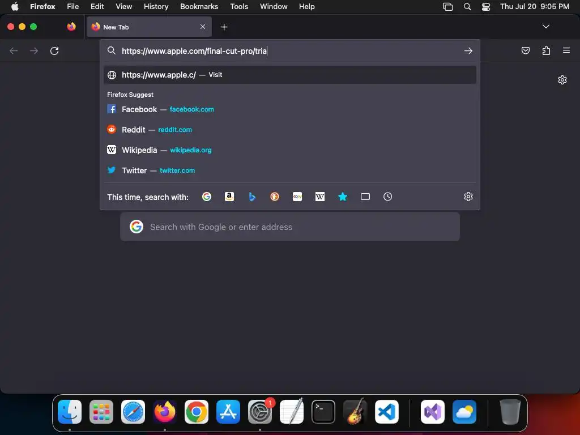Open the Bookmarks menu
The image size is (580, 435).
point(199,6)
